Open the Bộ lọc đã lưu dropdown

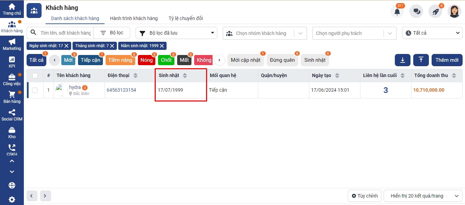176,33
